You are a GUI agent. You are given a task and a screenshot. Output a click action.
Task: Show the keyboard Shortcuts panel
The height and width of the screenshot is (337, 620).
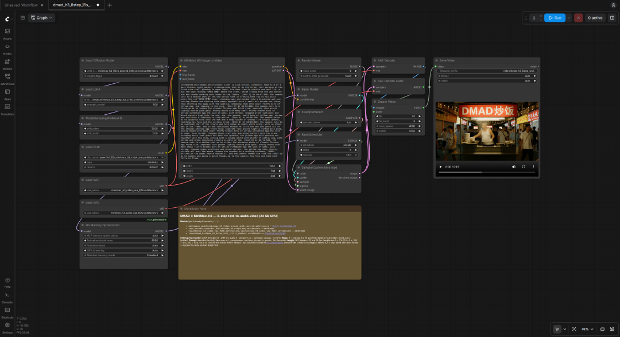tap(7, 312)
